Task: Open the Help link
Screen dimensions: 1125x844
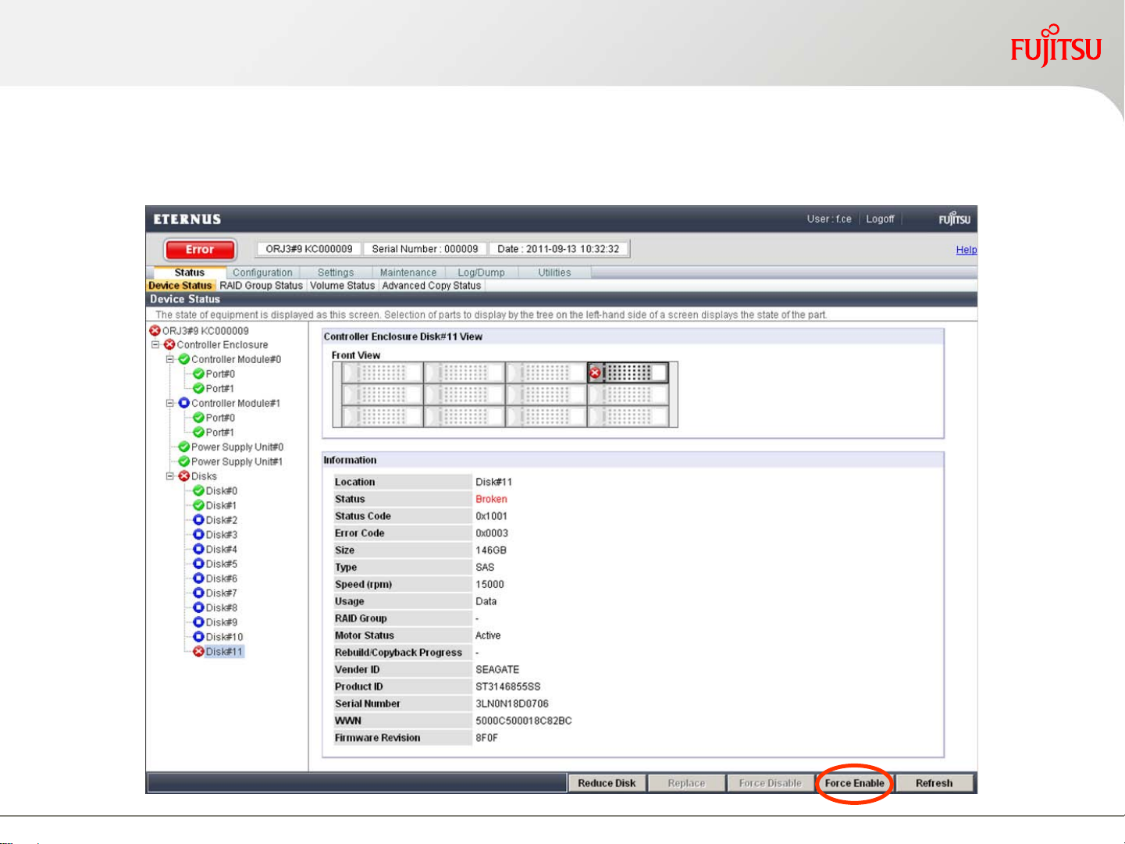Action: [x=966, y=250]
